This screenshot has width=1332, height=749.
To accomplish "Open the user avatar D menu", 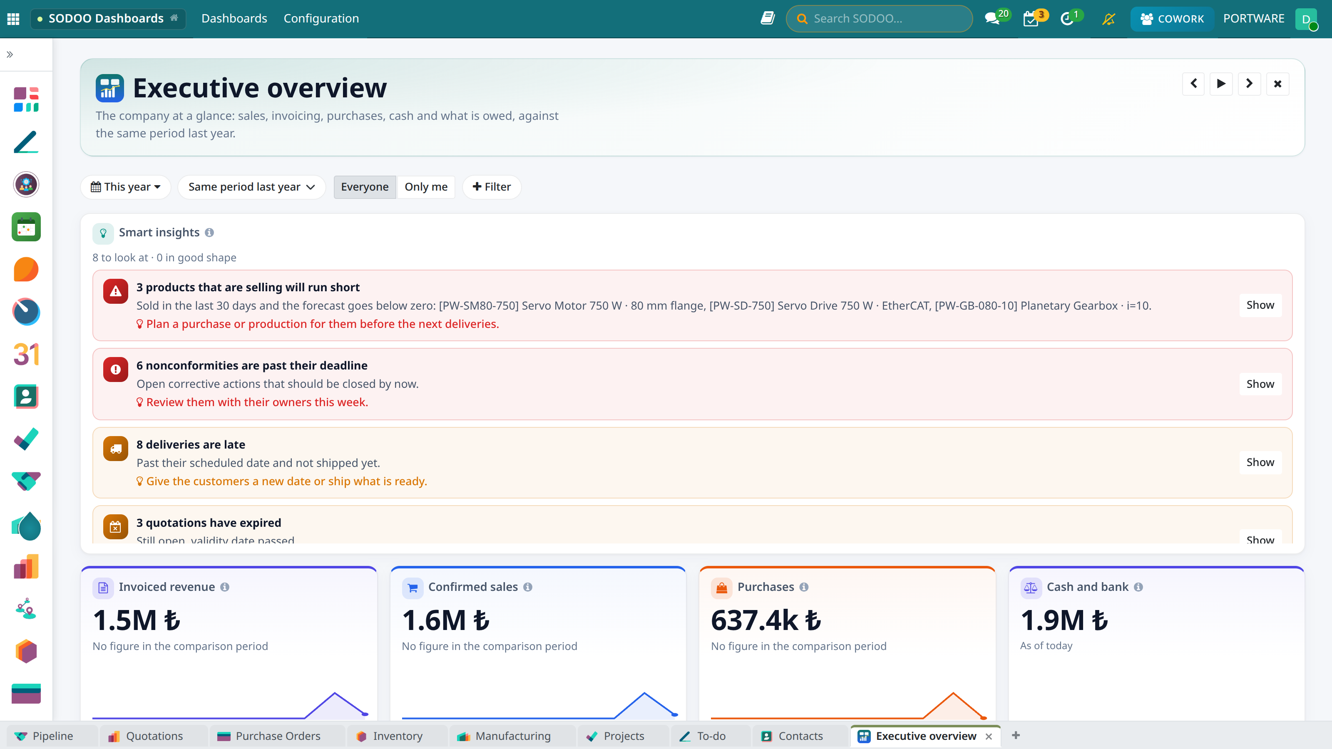I will coord(1306,19).
